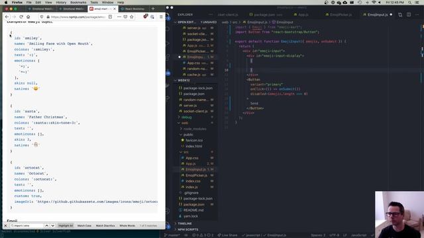Open Spotlight search in menu bar
This screenshot has width=424, height=238.
point(410,3)
